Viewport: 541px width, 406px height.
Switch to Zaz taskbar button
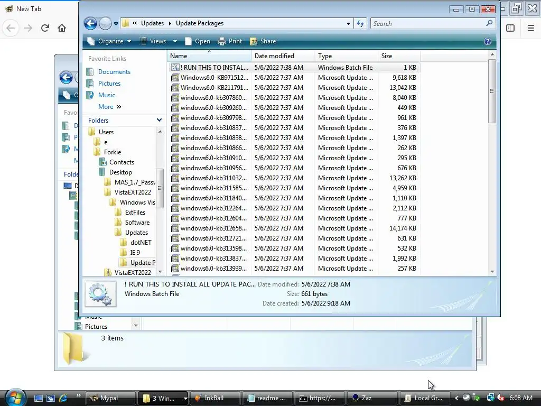point(372,398)
